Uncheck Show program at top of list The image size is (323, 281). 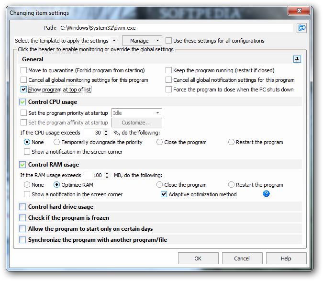pos(24,90)
